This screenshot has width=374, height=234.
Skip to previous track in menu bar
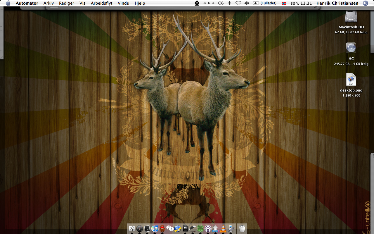point(205,3)
